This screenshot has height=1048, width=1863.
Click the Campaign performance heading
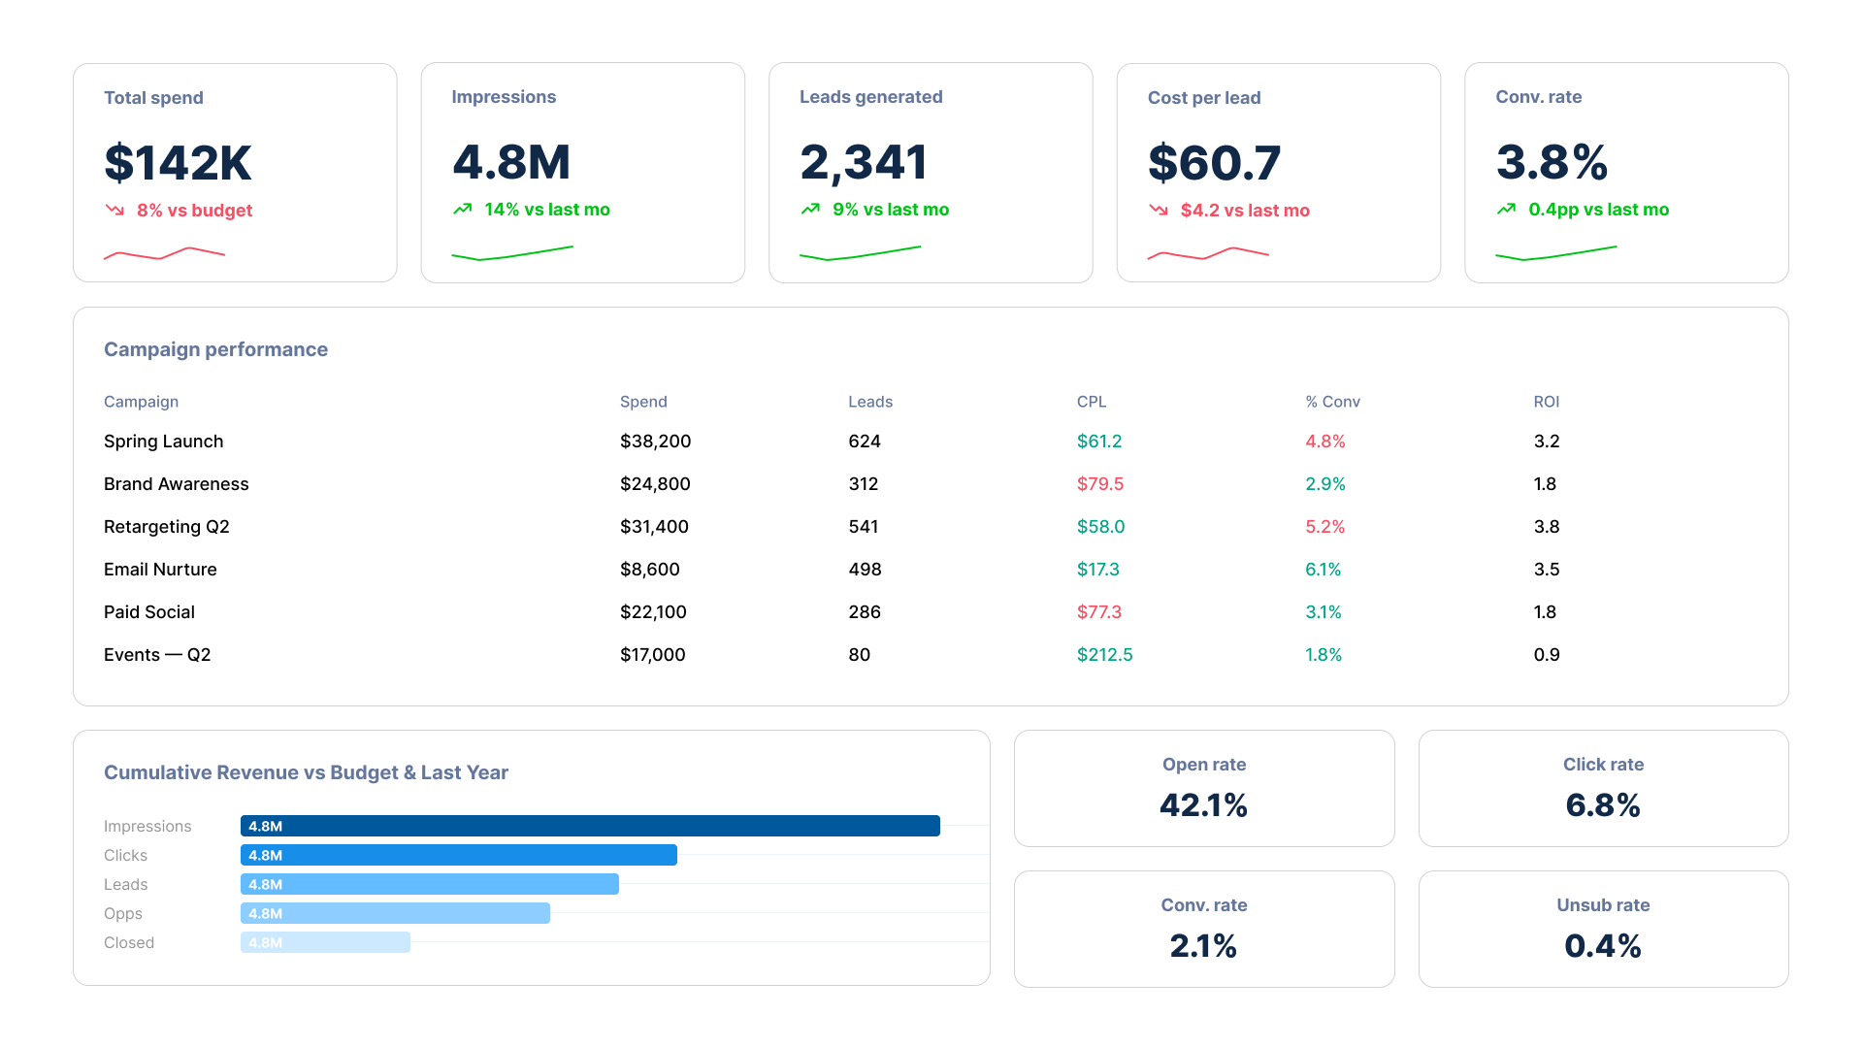coord(215,349)
